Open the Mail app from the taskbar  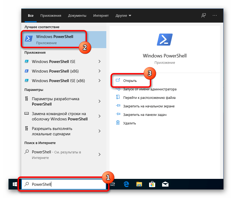(x=165, y=184)
